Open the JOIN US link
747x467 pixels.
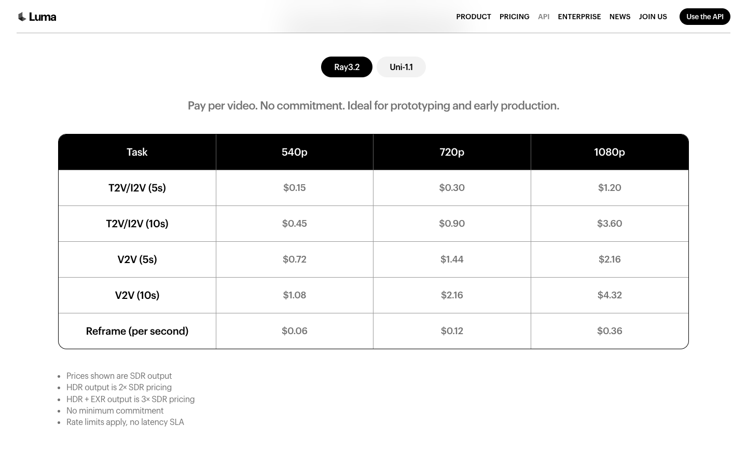[x=653, y=17]
